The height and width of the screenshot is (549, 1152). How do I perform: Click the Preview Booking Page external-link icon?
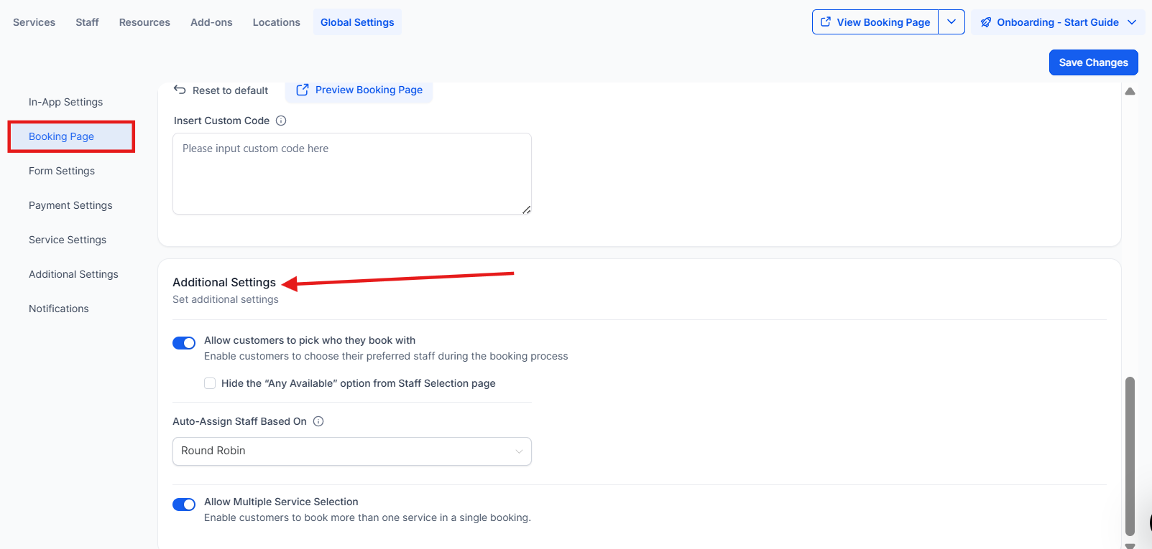coord(303,90)
